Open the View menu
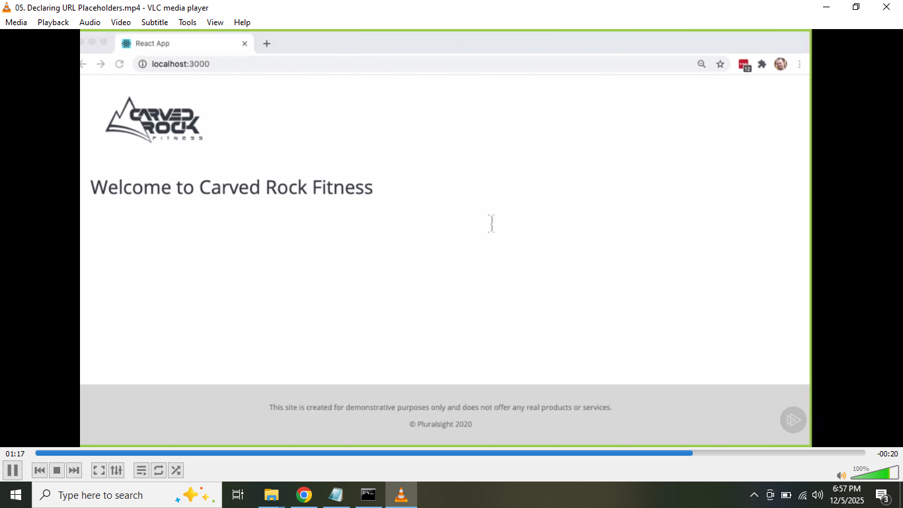The height and width of the screenshot is (508, 903). coord(216,22)
